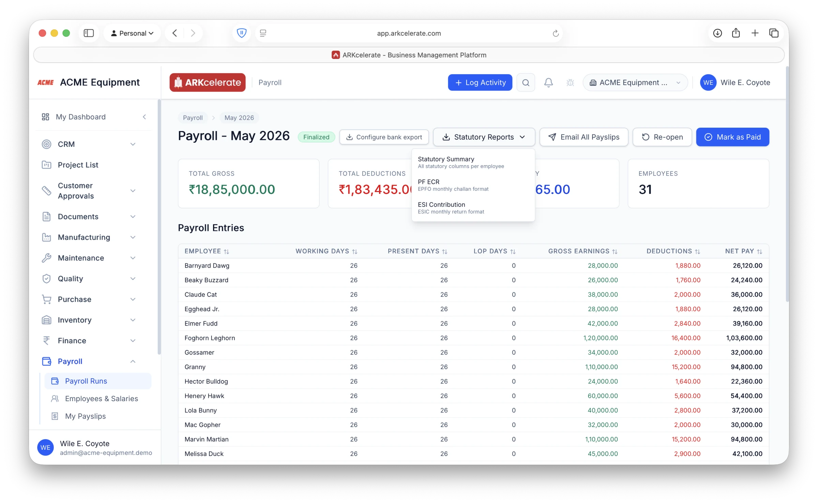Viewport: 818px width, 503px height.
Task: Toggle the Safari sidebar icon
Action: pyautogui.click(x=89, y=33)
